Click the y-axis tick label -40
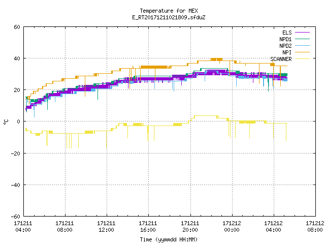Viewport: 325px width, 244px height. point(16,185)
